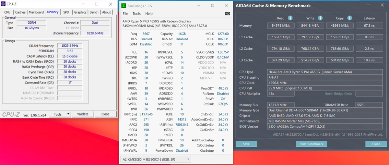The image size is (389, 165).
Task: Click the CPU-Z title bar app icon
Action: [4, 4]
